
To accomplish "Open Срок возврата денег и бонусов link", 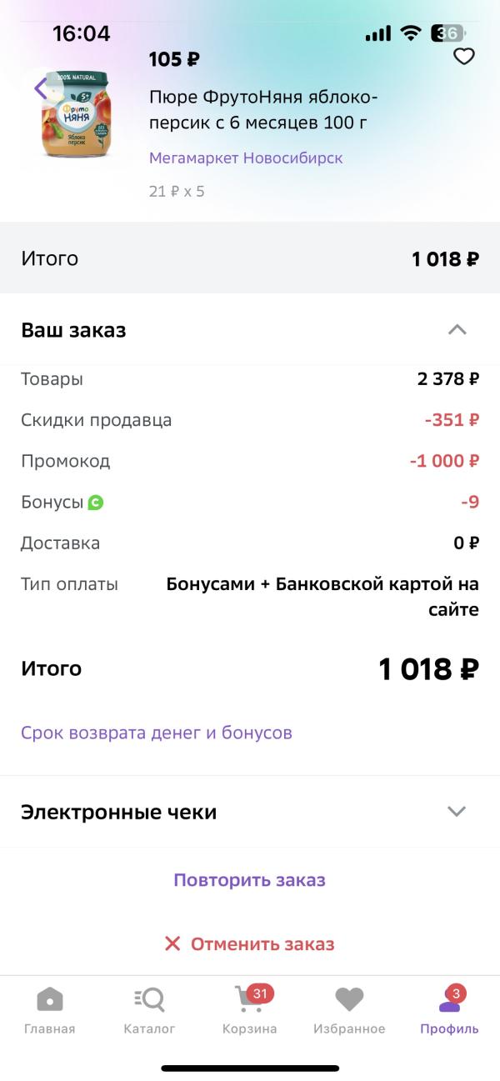I will (x=157, y=733).
